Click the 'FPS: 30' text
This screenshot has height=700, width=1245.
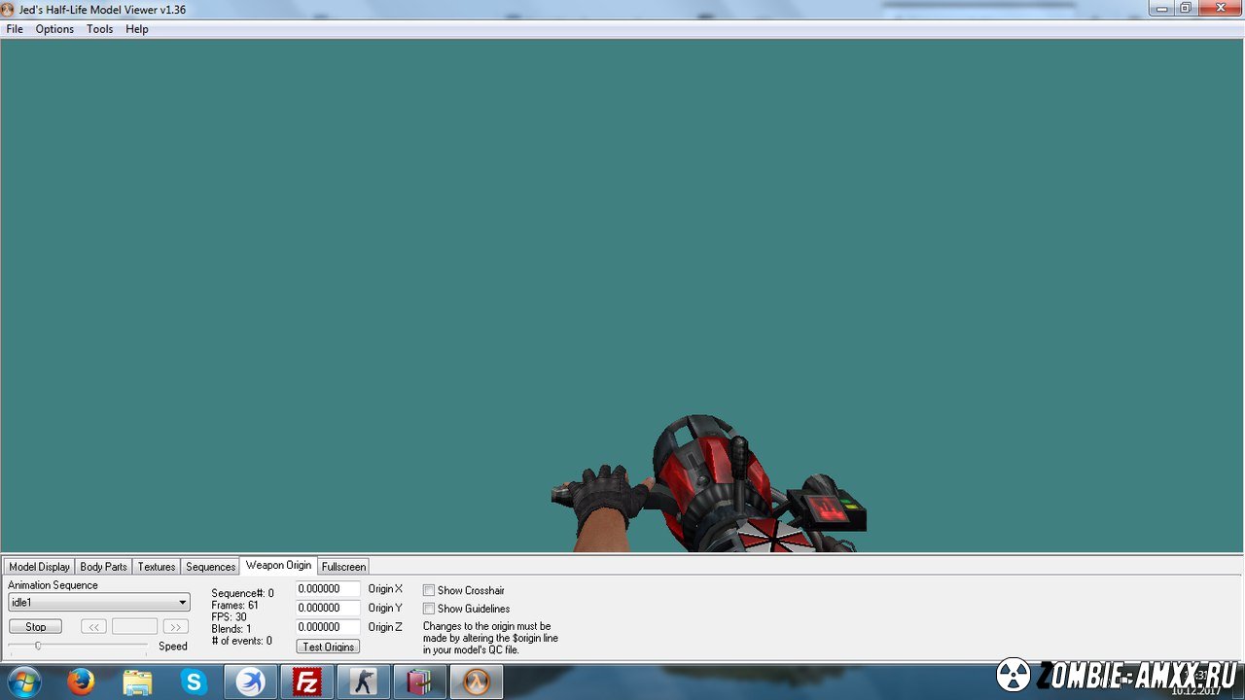(230, 617)
